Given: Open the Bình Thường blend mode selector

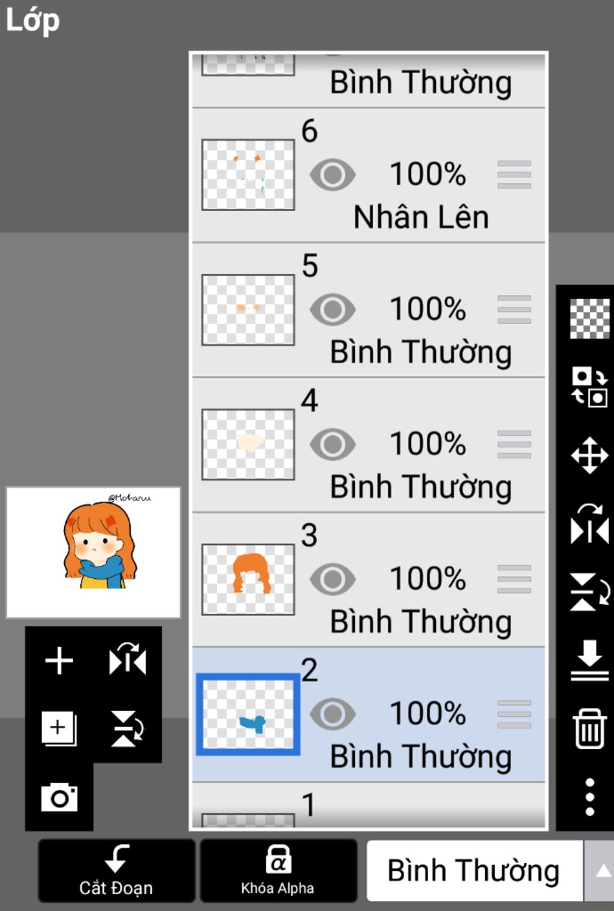Looking at the screenshot, I should [474, 871].
